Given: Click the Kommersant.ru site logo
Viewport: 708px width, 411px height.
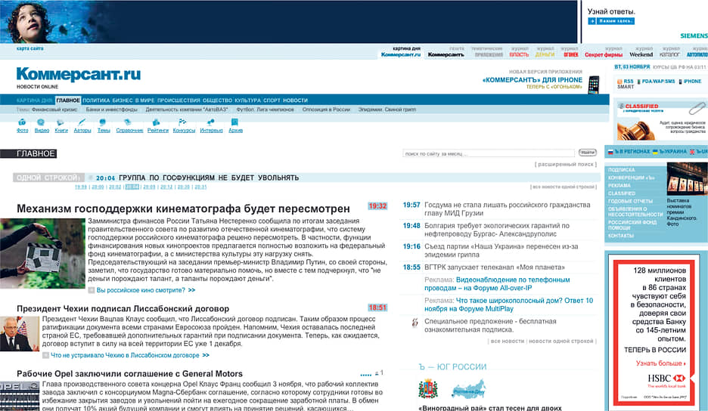Looking at the screenshot, I should pos(79,74).
